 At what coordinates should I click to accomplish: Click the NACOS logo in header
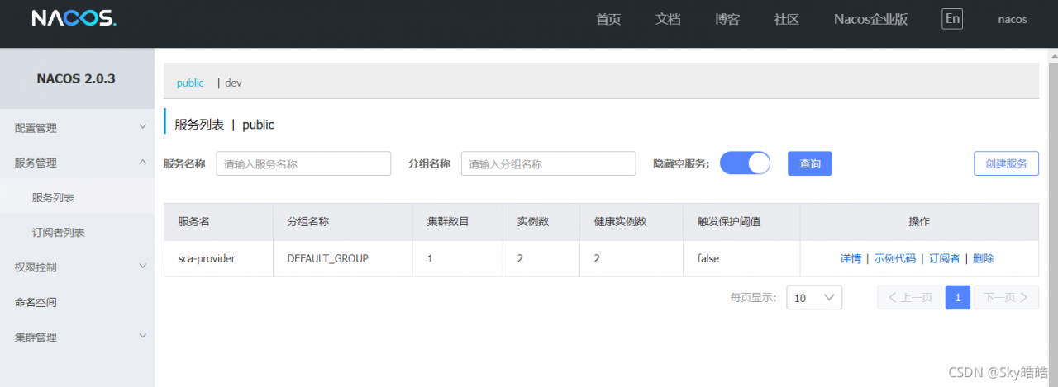74,18
